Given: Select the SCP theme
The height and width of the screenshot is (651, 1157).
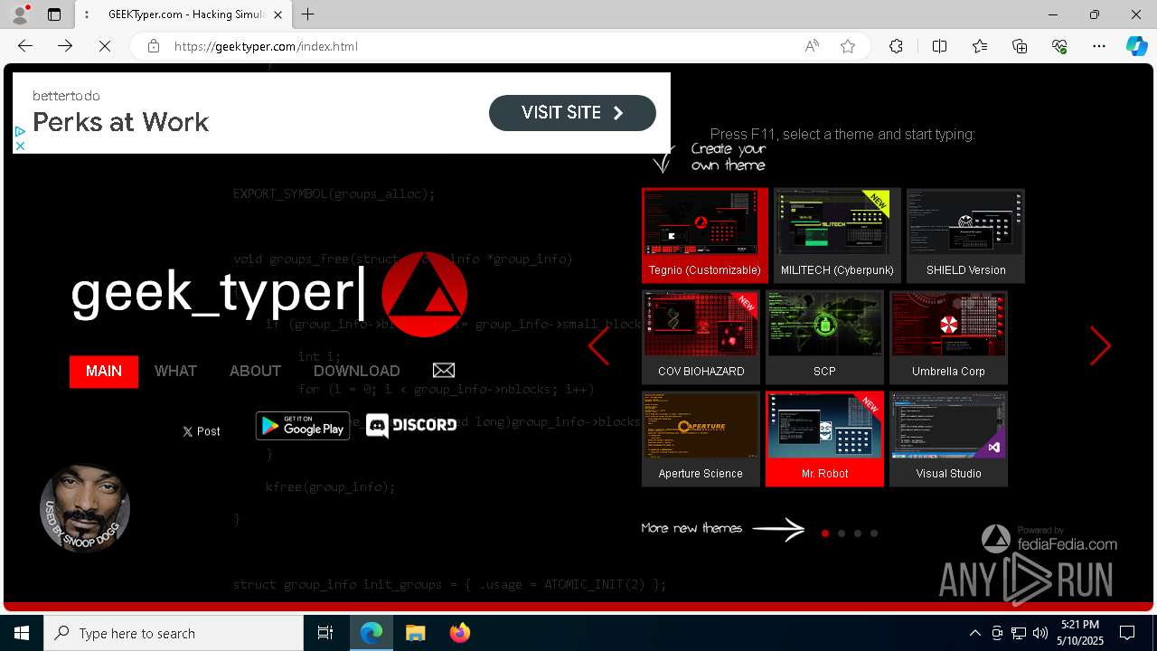Looking at the screenshot, I should (824, 337).
